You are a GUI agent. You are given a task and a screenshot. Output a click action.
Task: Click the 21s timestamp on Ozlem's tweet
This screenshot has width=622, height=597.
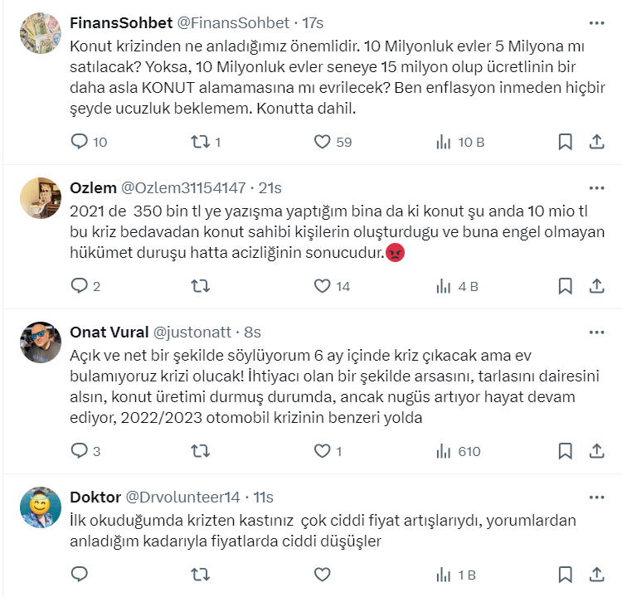click(x=270, y=187)
